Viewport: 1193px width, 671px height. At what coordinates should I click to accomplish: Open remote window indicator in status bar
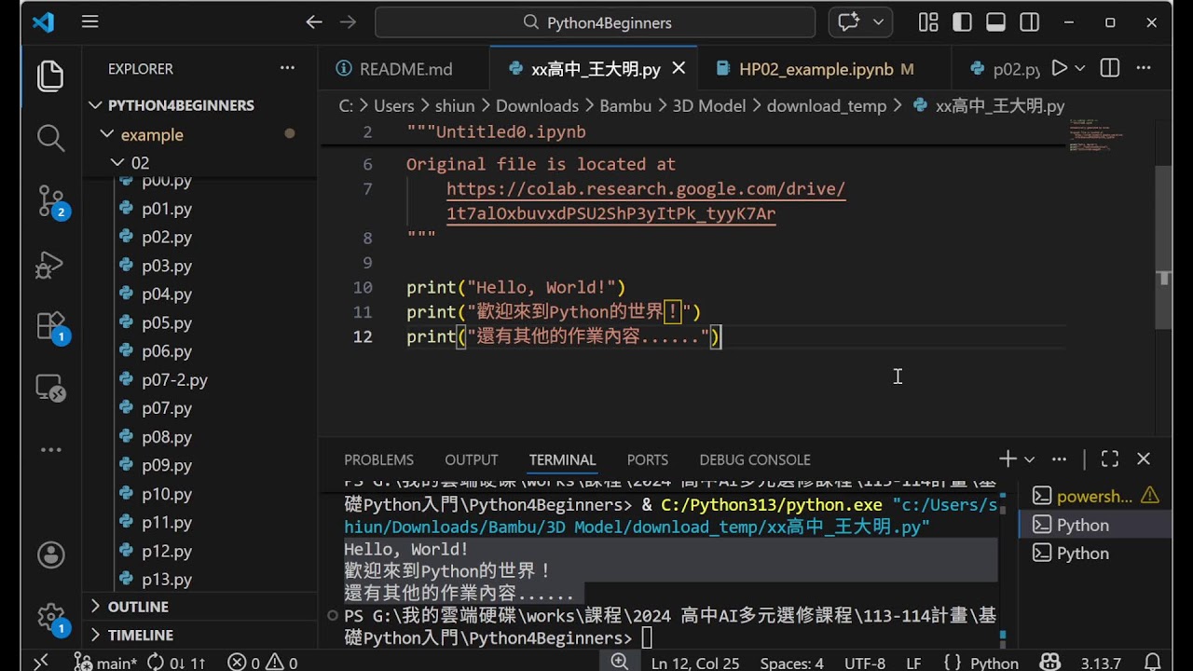pos(41,663)
